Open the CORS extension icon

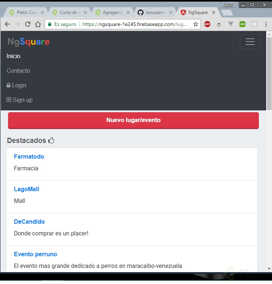click(x=242, y=24)
